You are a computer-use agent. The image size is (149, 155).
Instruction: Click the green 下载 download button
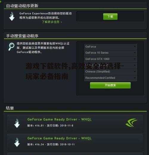point(110,16)
